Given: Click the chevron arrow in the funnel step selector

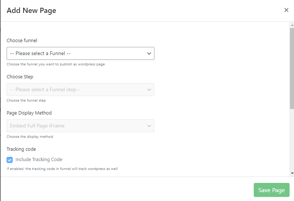Looking at the screenshot, I should 149,90.
